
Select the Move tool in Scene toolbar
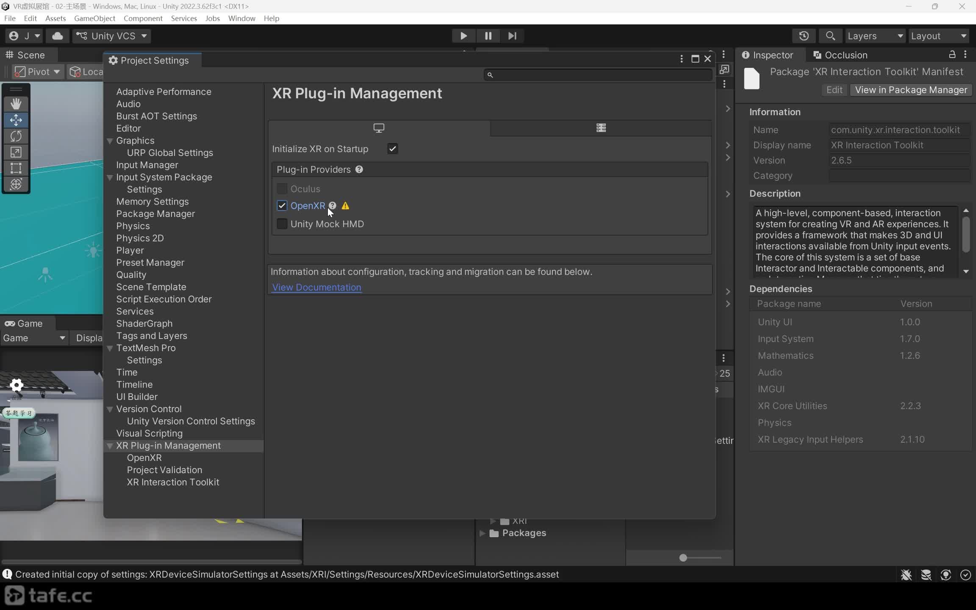pyautogui.click(x=16, y=120)
